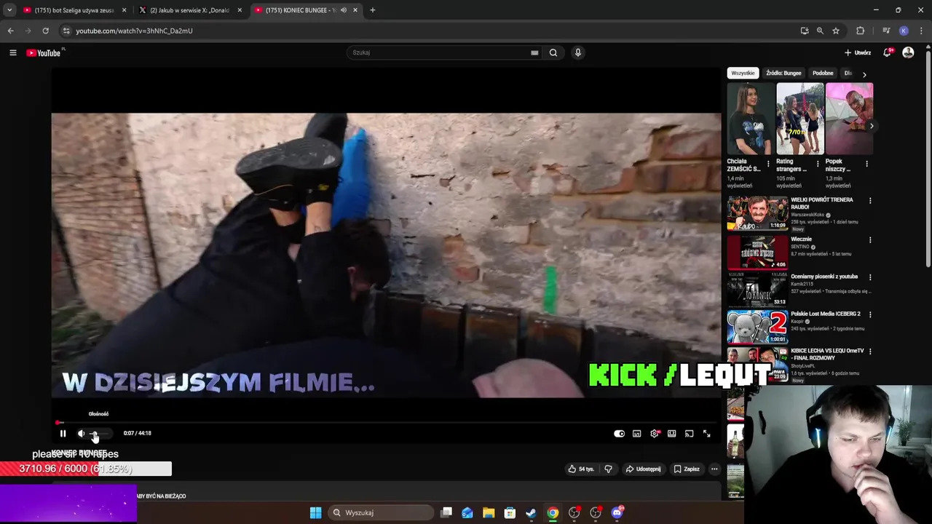The width and height of the screenshot is (932, 524).
Task: Open the video player settings gear
Action: [655, 434]
